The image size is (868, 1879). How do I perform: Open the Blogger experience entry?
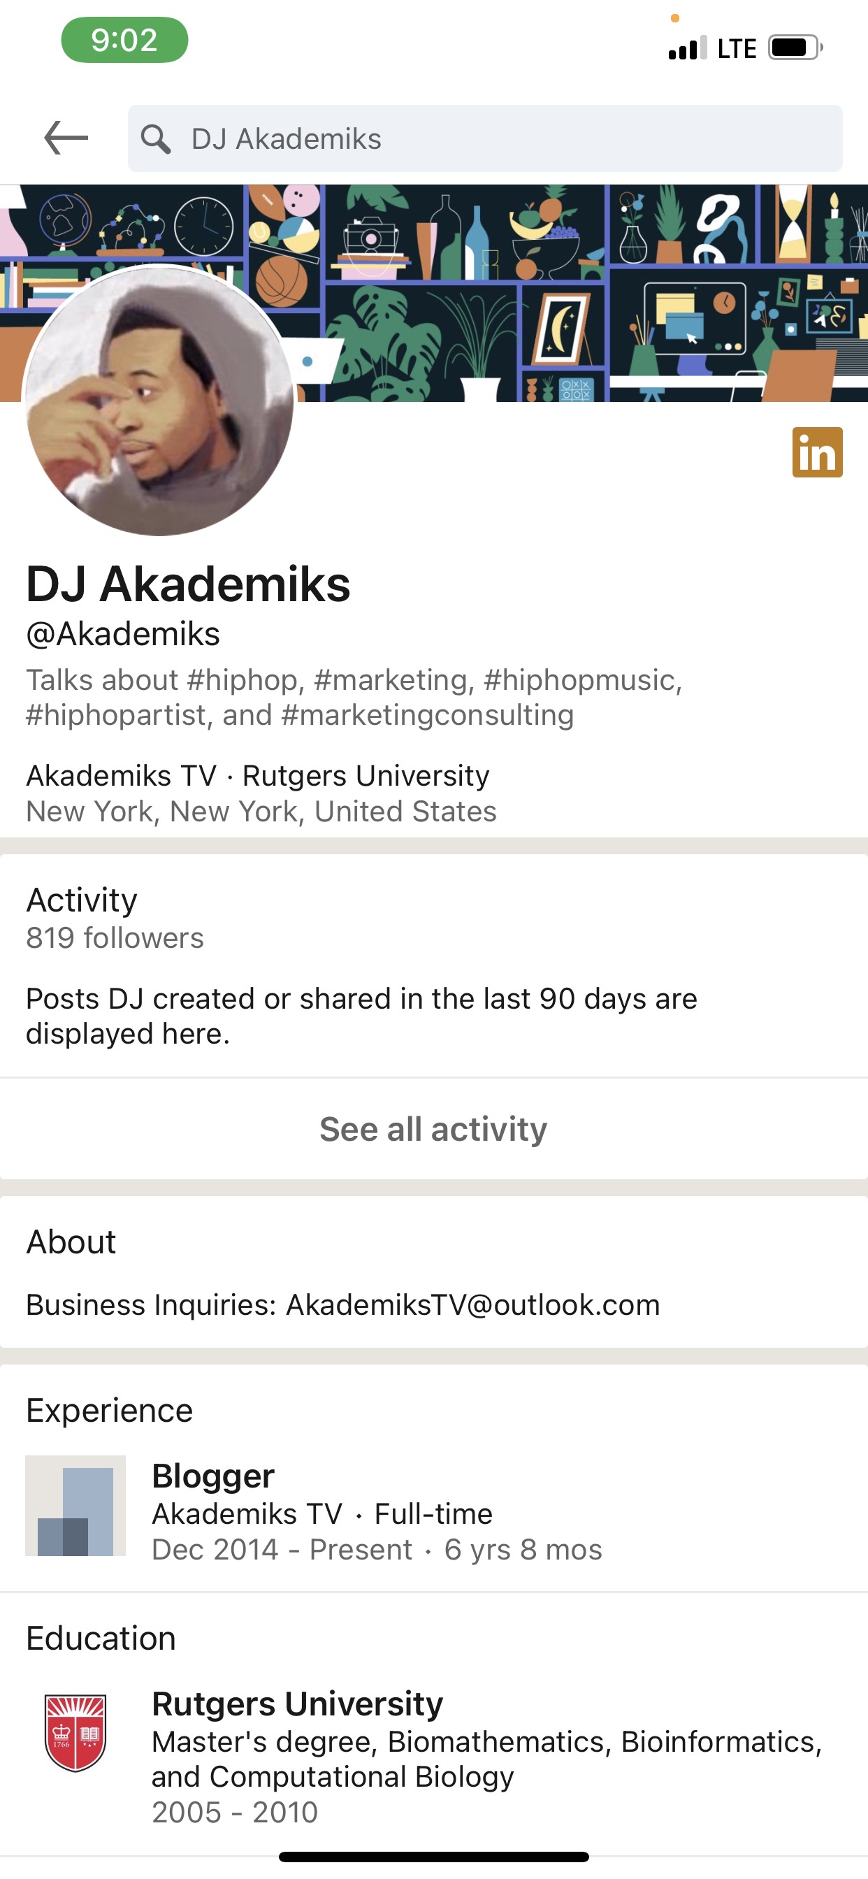(434, 1511)
